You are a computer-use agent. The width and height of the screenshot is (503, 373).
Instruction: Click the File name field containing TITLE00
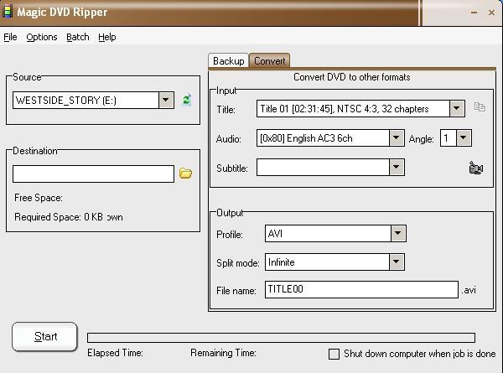click(x=361, y=289)
